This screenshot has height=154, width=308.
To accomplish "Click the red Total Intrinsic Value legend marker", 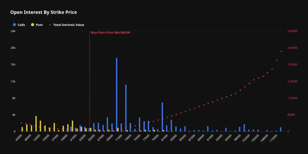I will pyautogui.click(x=50, y=25).
